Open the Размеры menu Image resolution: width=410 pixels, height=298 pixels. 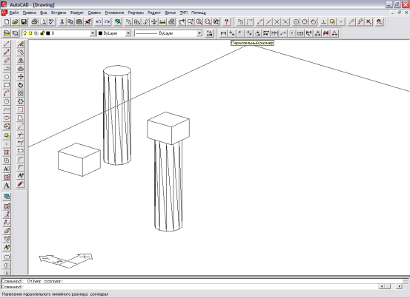pyautogui.click(x=136, y=13)
